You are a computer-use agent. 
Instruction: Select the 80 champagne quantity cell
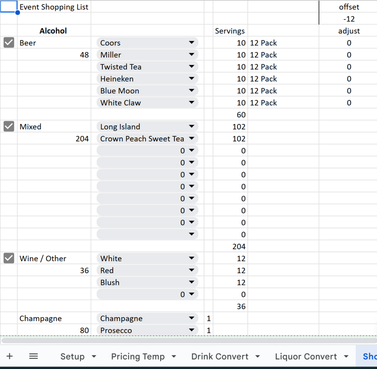tap(54, 330)
